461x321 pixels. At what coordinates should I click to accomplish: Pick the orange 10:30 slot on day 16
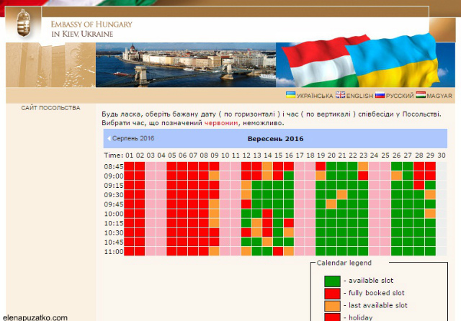point(289,232)
